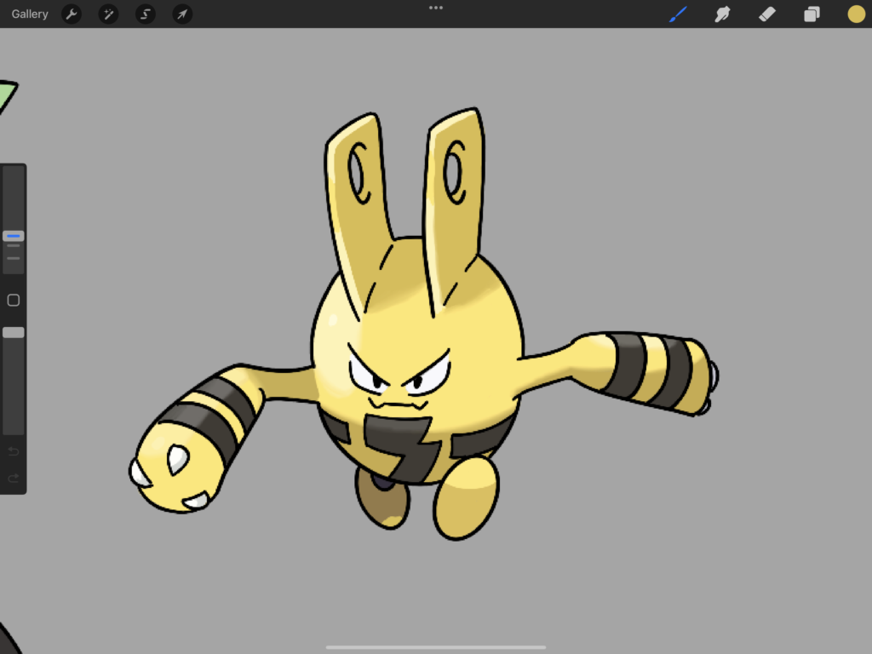Image resolution: width=872 pixels, height=654 pixels.
Task: Open the Layers panel
Action: click(x=812, y=14)
